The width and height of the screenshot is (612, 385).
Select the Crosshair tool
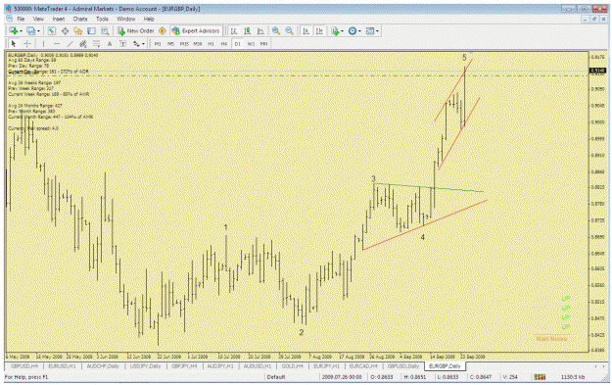(x=27, y=43)
